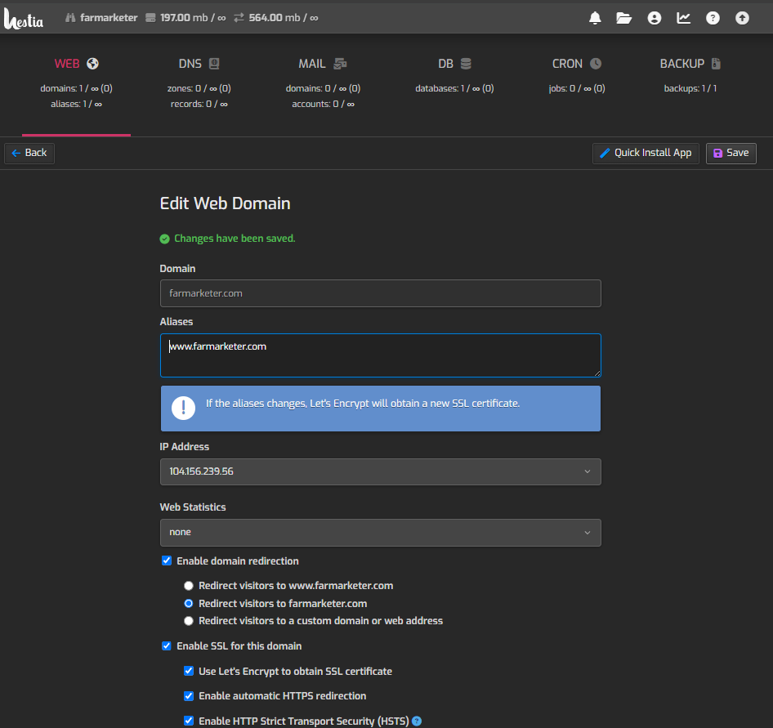Screen dimensions: 773x728
Task: Open the IP Address dropdown
Action: point(381,471)
